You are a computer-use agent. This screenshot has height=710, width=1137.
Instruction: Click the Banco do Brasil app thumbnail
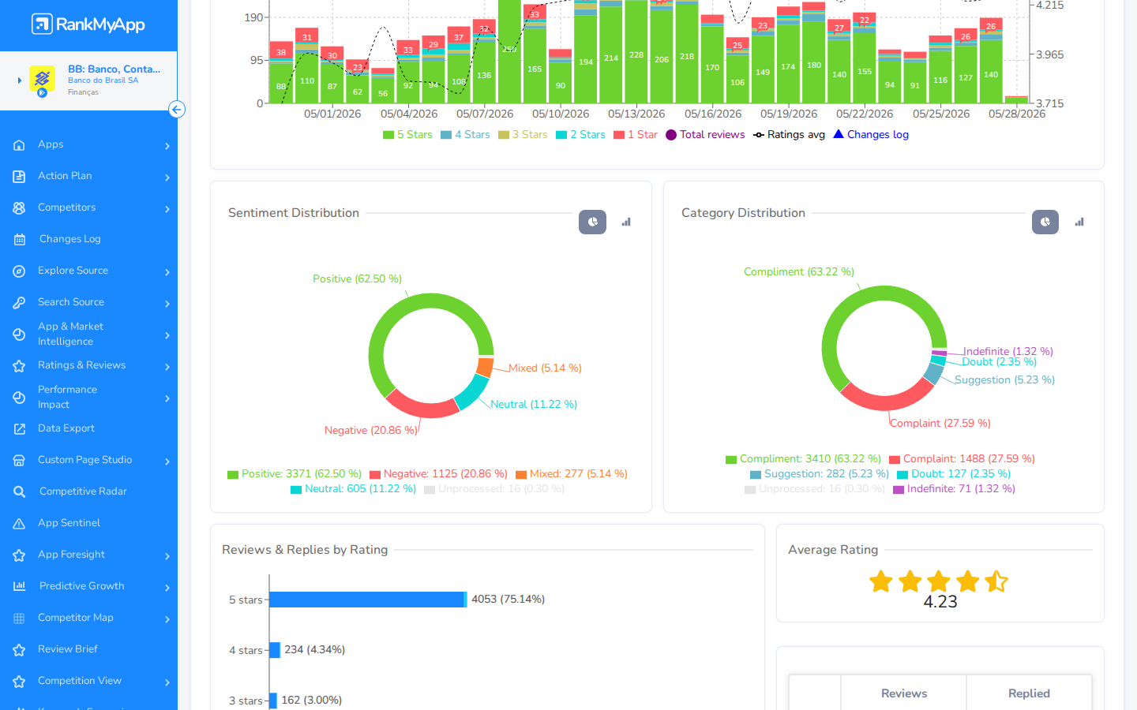coord(42,80)
